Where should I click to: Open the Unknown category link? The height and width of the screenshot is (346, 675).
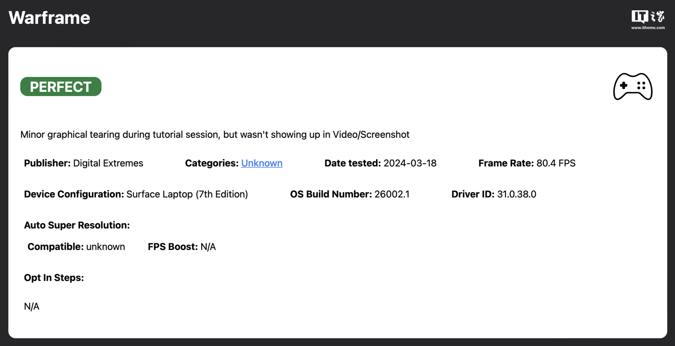tap(262, 163)
